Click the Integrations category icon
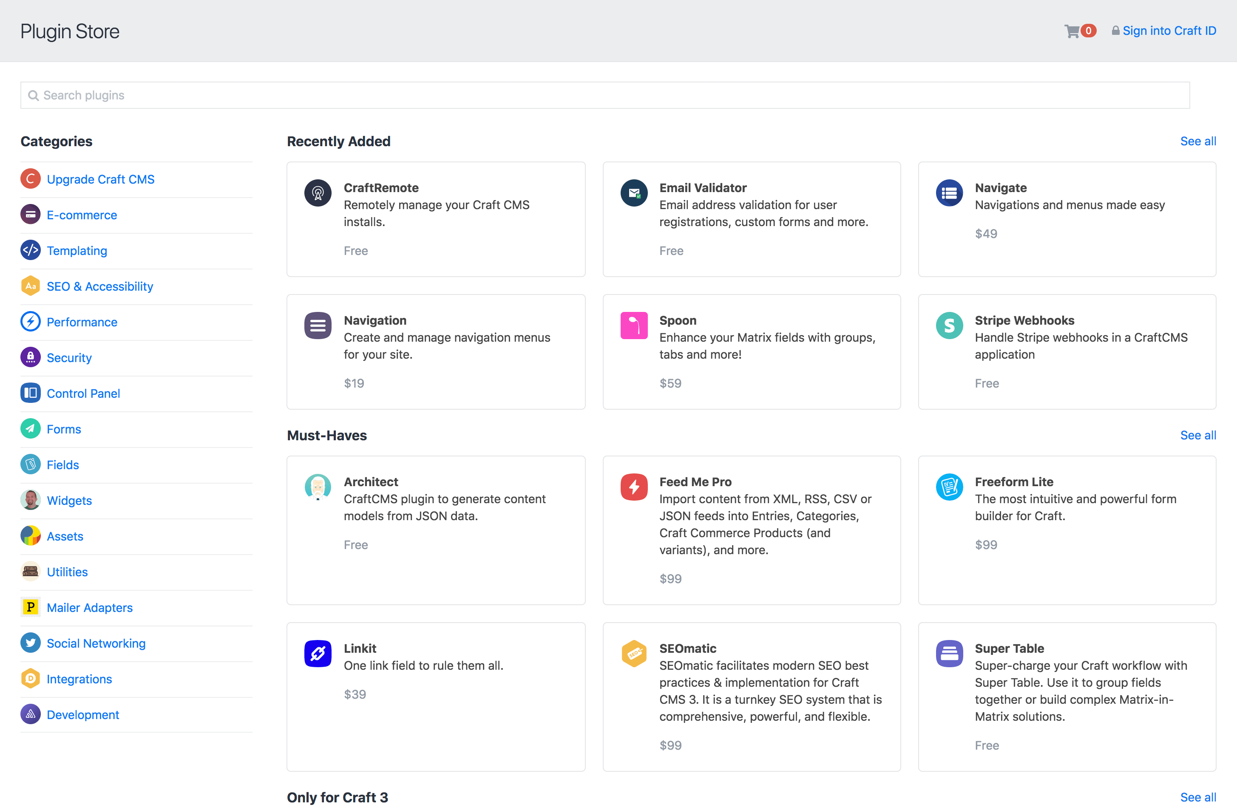Screen dimensions: 1237x810 pos(31,679)
